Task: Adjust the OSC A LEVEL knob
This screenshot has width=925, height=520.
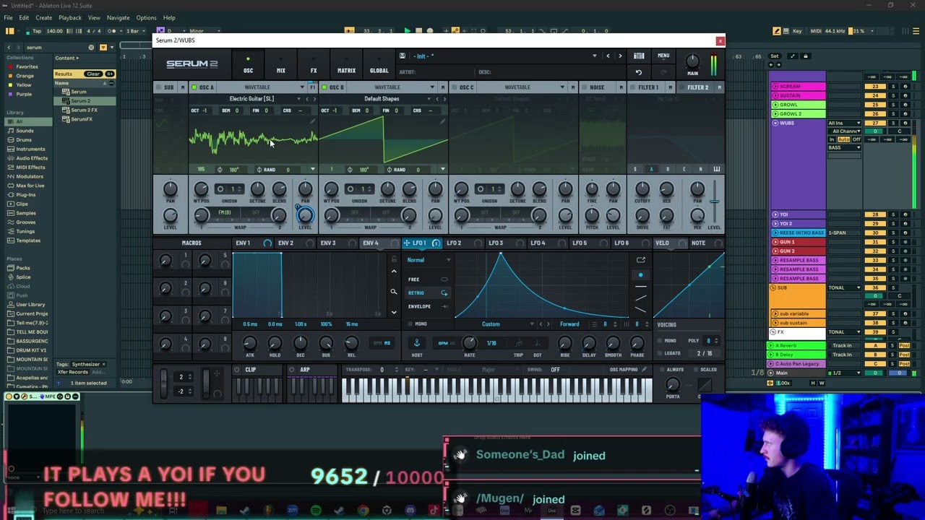Action: [x=305, y=215]
